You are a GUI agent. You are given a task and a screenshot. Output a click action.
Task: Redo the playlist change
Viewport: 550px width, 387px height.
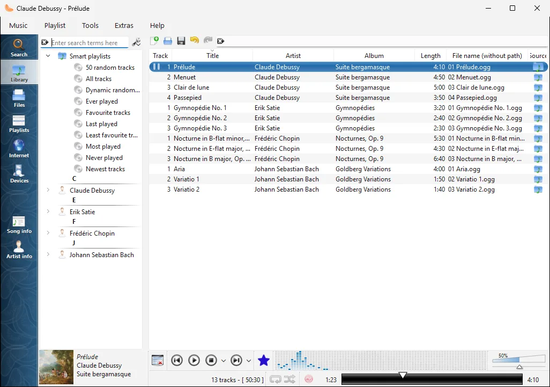pos(208,40)
